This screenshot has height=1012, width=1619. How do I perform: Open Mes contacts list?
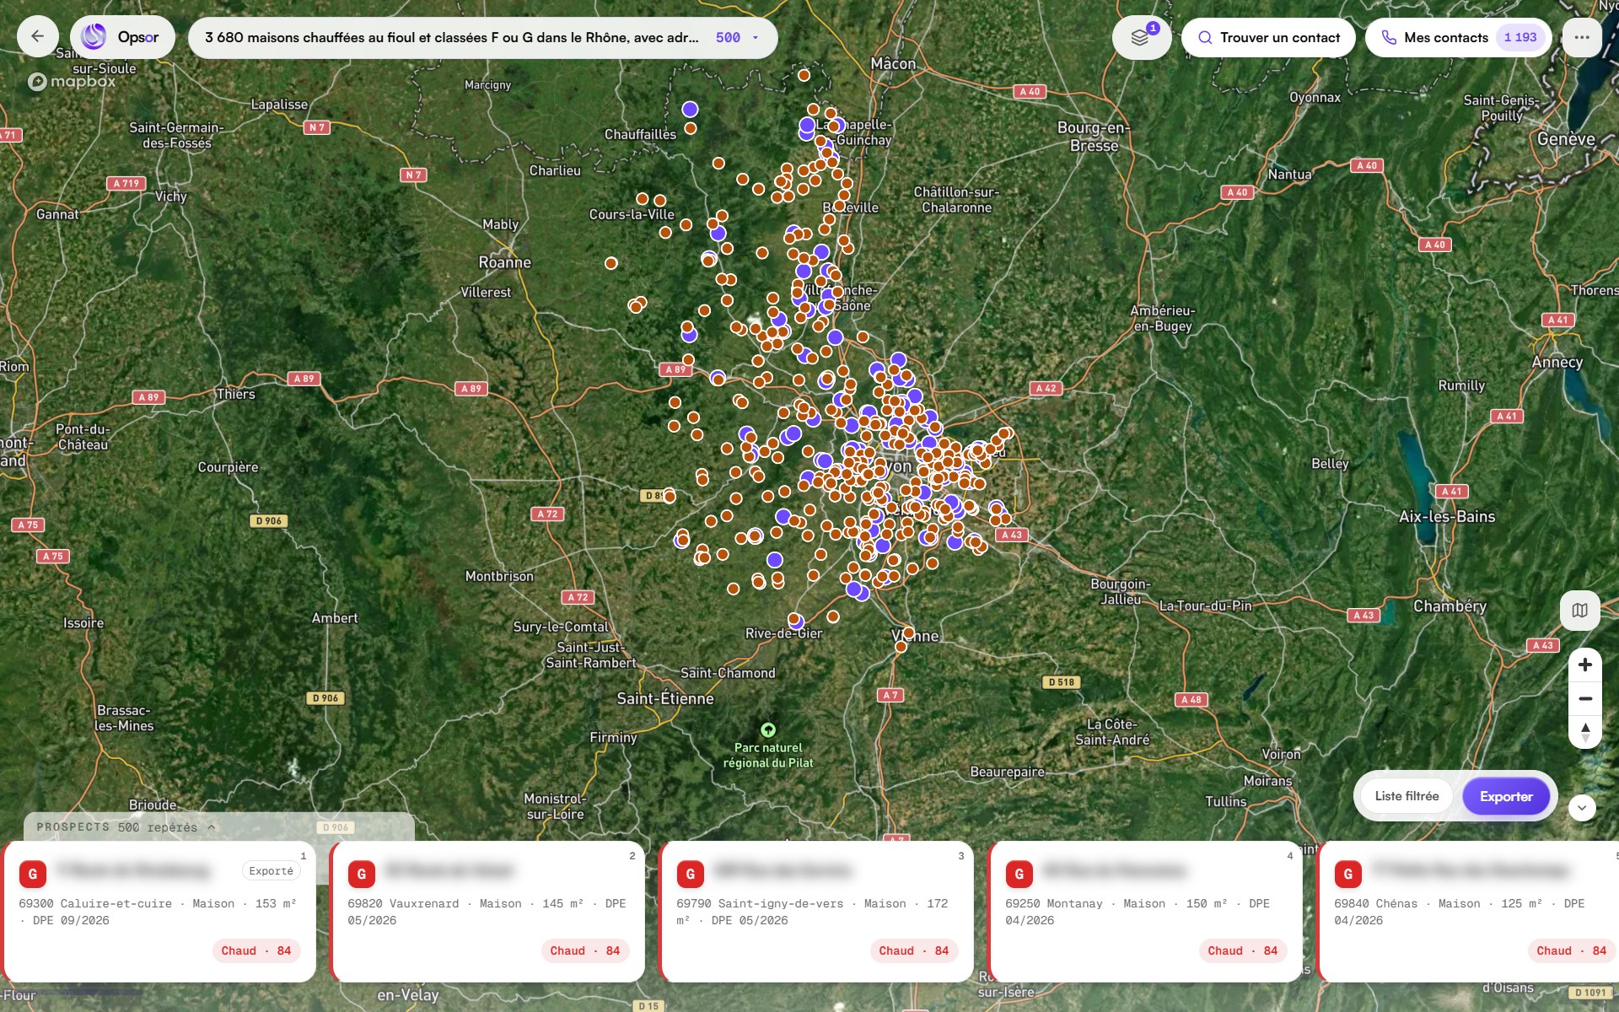[1458, 38]
